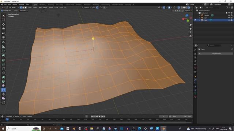Screen dimensions: 234x131
Task: Open the Modifiers wrench properties tab
Action: 195,80
